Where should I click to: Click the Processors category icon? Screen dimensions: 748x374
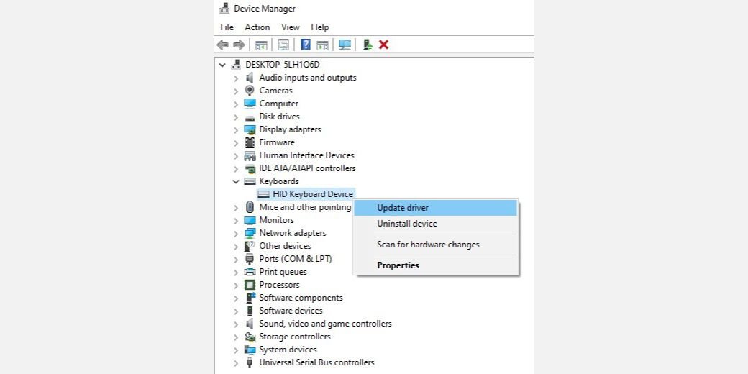250,285
